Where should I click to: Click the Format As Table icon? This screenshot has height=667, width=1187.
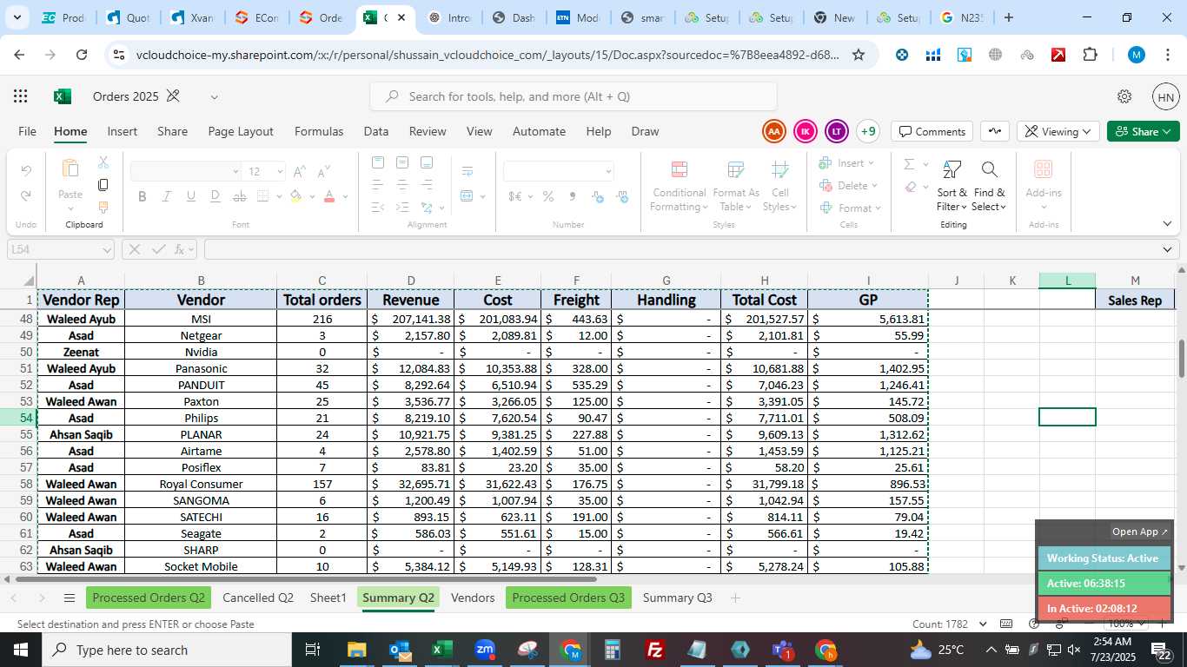(736, 169)
